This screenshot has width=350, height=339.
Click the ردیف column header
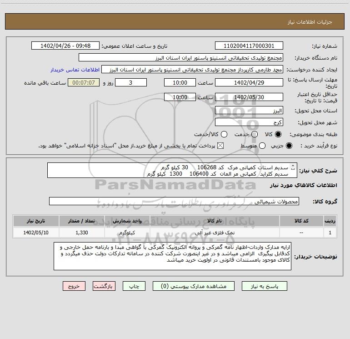click(x=330, y=221)
